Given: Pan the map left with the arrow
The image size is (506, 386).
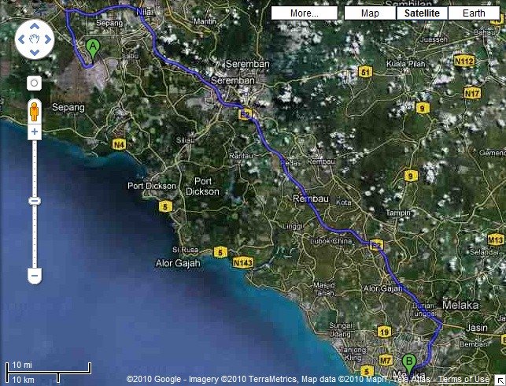Looking at the screenshot, I should point(21,39).
